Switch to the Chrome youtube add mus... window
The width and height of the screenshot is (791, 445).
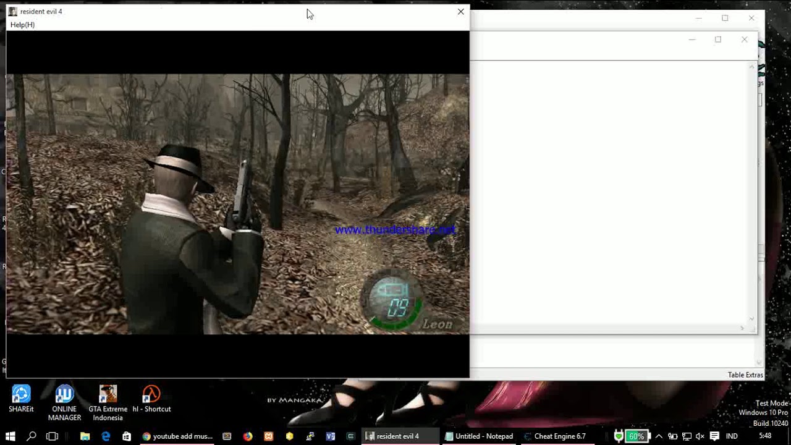coord(177,436)
